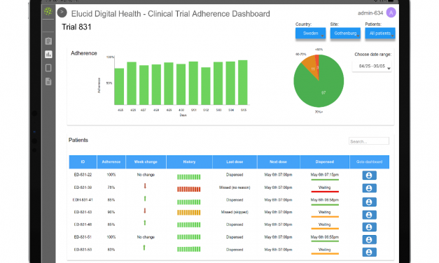The height and width of the screenshot is (263, 439).
Task: Click the admin-634 avatar icon
Action: coord(391,13)
